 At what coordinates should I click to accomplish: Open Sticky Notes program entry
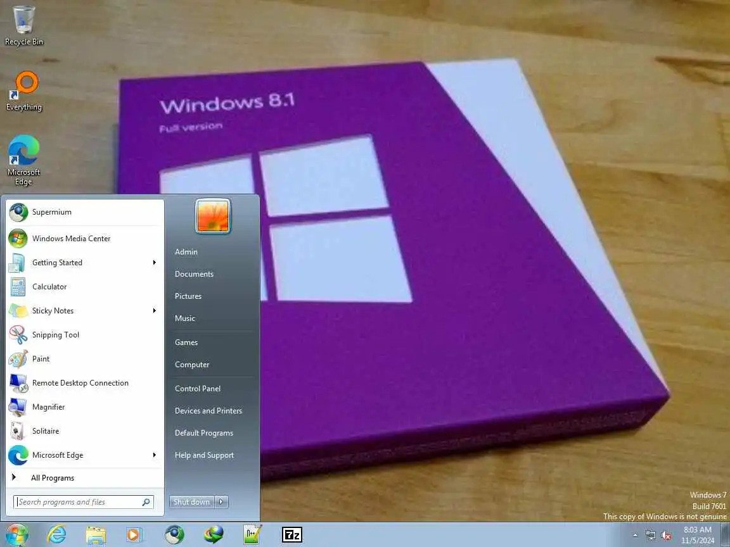click(85, 311)
